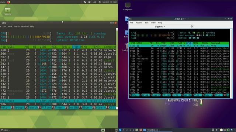The height and width of the screenshot is (132, 236).
Task: Open file manager icon in Lubuntu panel
Action: click(137, 130)
